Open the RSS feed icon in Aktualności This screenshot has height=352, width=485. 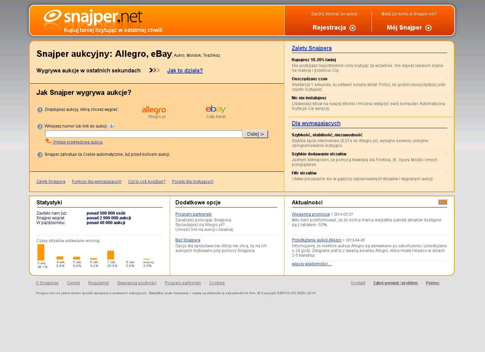tap(443, 202)
